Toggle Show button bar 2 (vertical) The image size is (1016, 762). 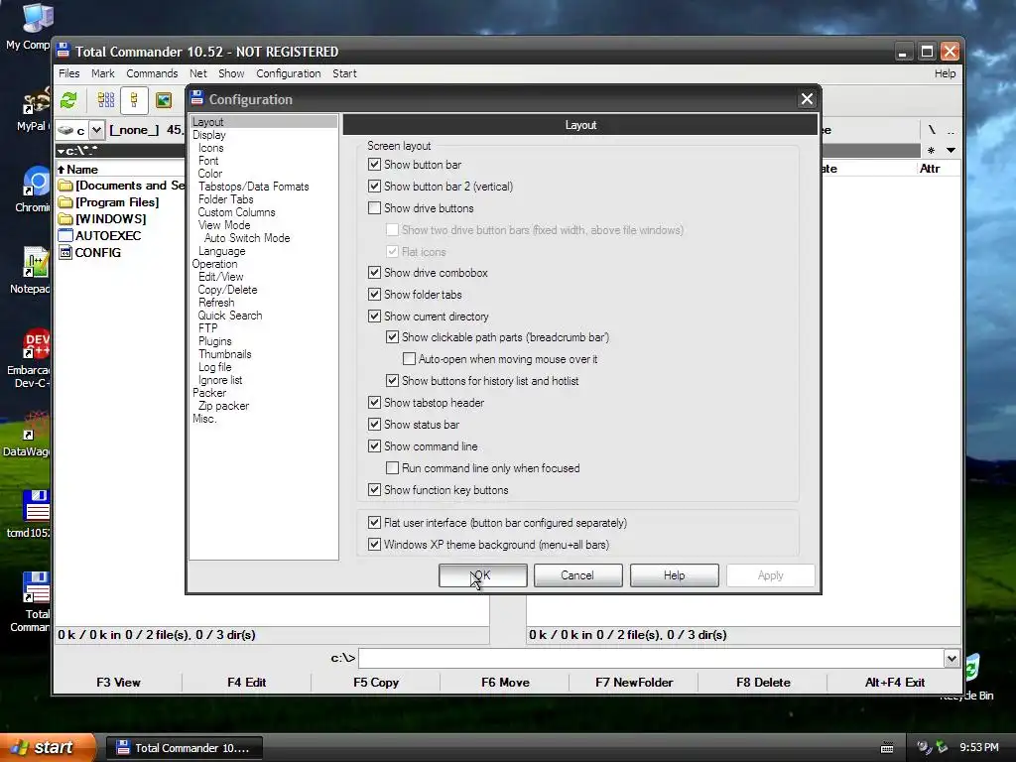click(374, 186)
